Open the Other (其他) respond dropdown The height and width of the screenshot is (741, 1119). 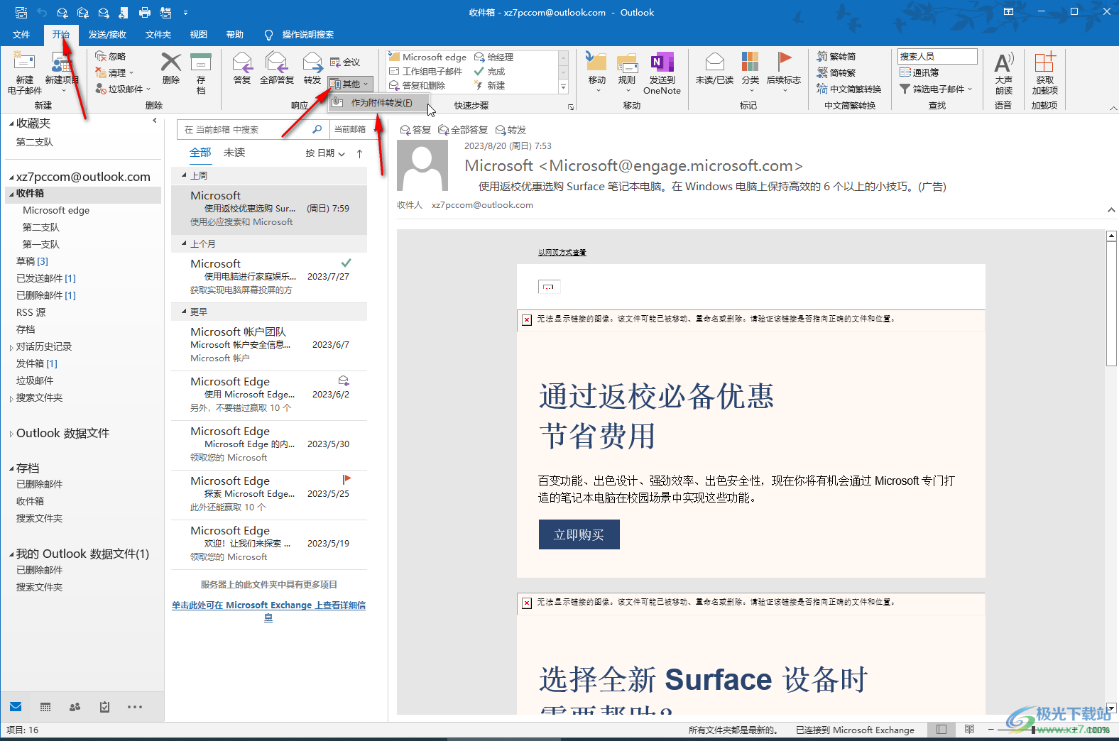[x=350, y=84]
